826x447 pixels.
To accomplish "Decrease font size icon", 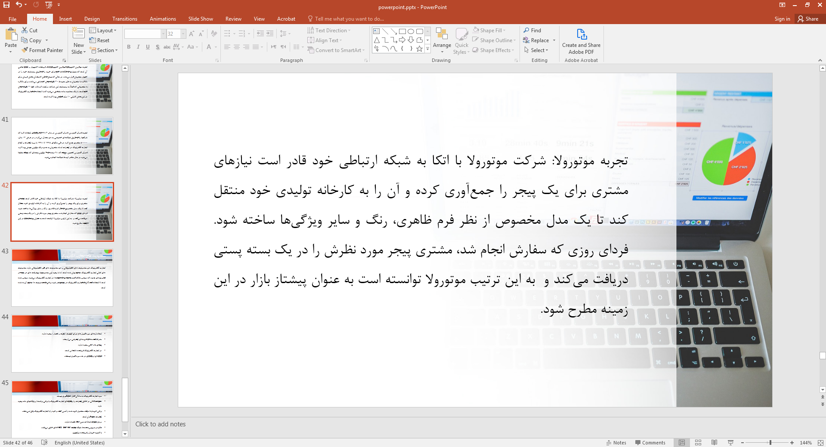I will click(x=201, y=34).
